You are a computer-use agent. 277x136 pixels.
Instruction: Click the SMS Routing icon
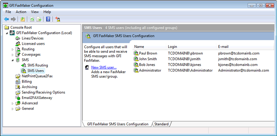point(24,65)
